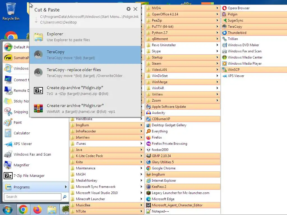
Task: Open Cut & Paste settings gear
Action: click(x=128, y=9)
